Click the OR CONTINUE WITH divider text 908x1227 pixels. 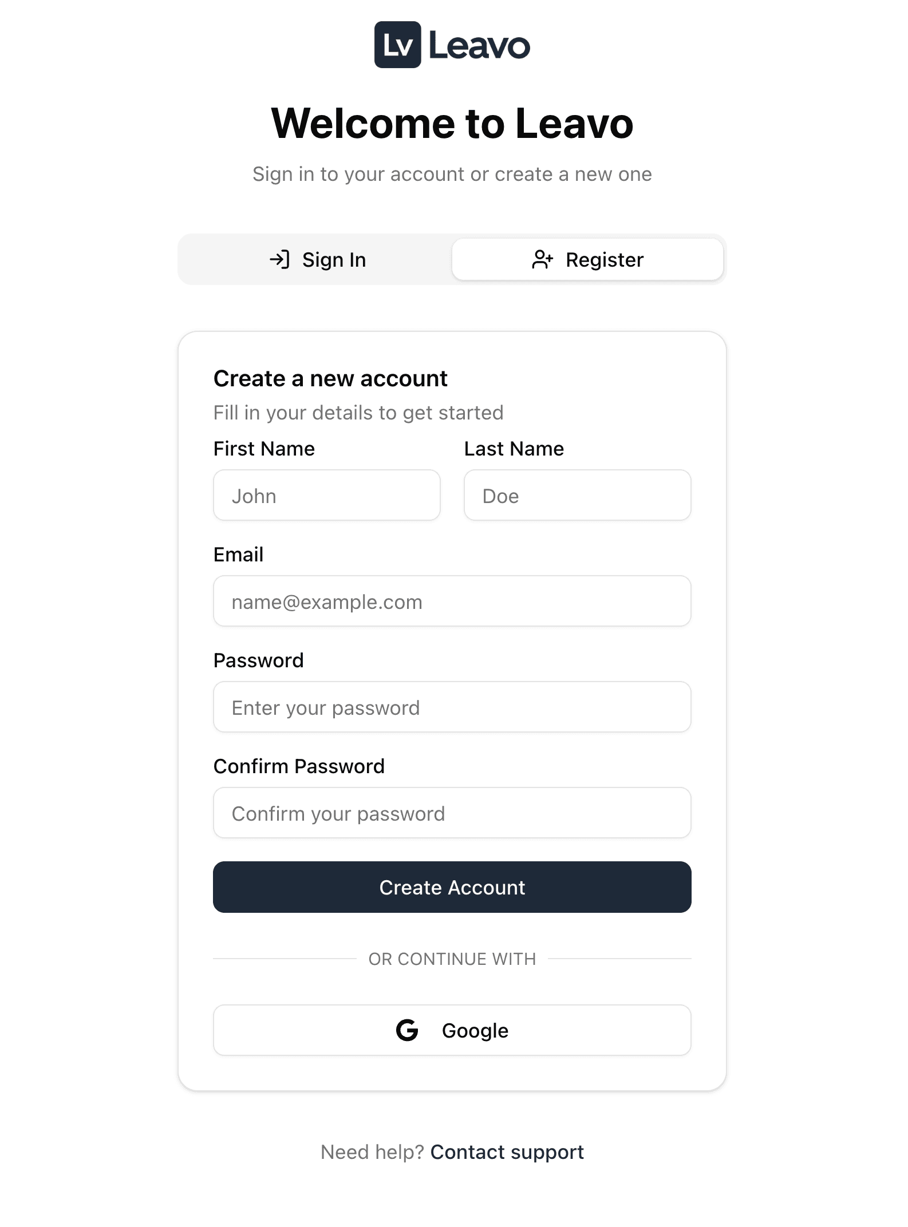tap(452, 959)
